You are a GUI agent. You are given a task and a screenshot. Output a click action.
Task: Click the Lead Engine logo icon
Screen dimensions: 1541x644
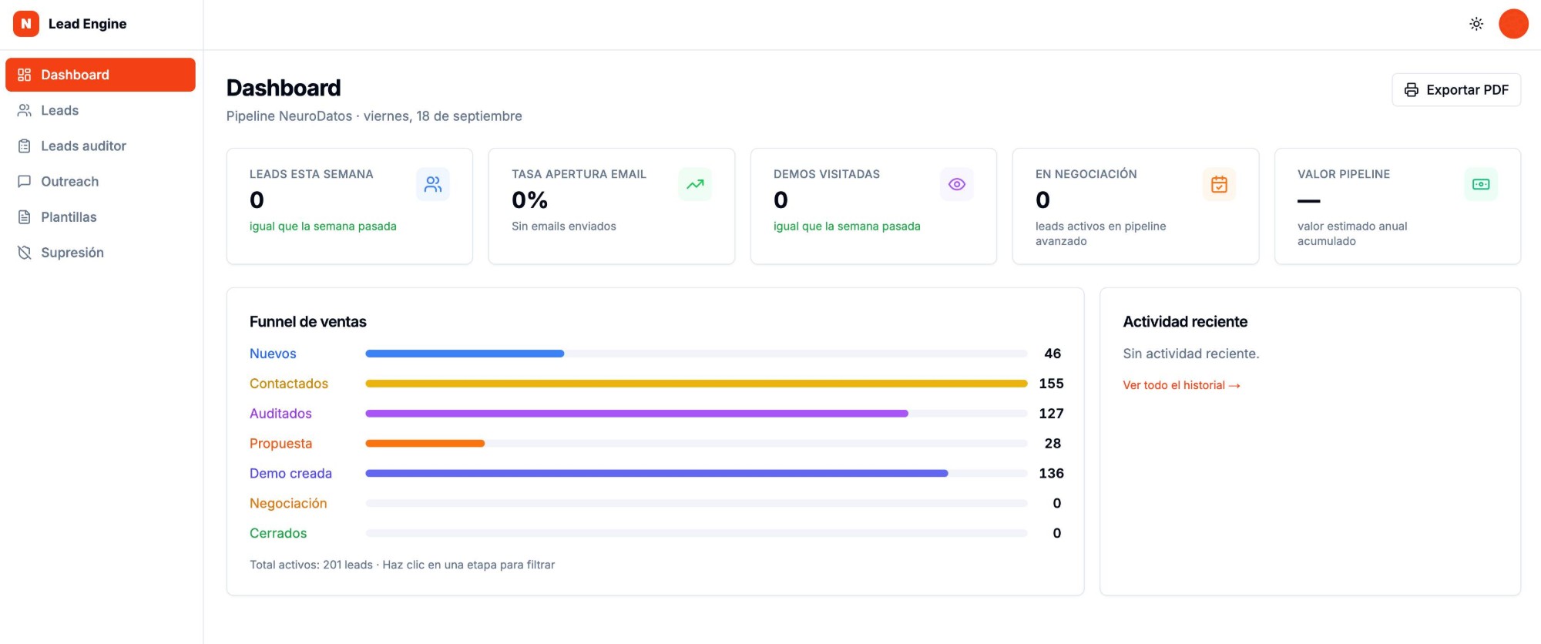coord(26,24)
